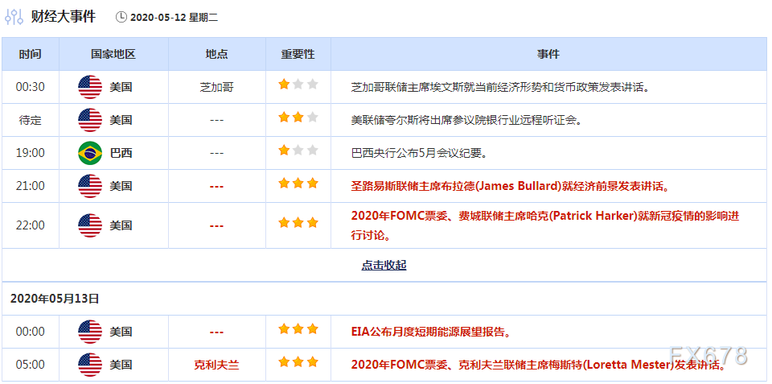Click the one-star rating in the 19:00 巴西 row
772x384 pixels.
pos(298,151)
